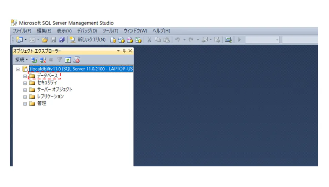The height and width of the screenshot is (187, 329).
Task: Expand the データベース folder node
Action: [x=25, y=76]
